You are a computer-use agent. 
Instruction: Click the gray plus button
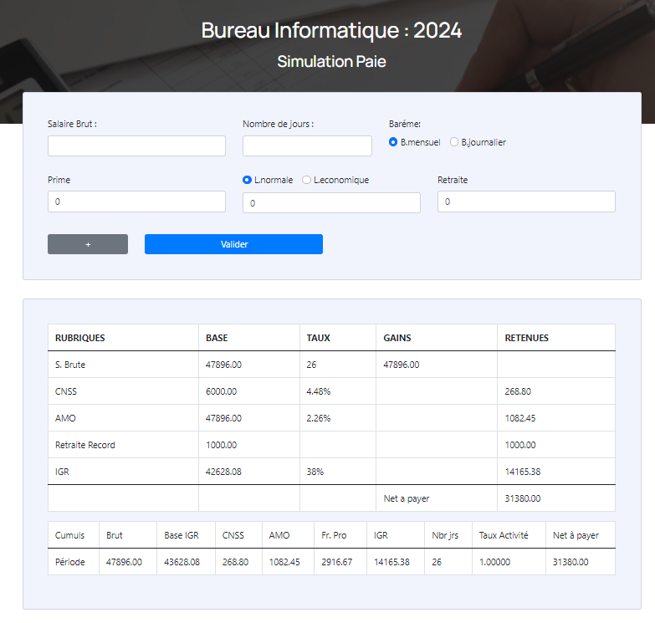(x=88, y=244)
